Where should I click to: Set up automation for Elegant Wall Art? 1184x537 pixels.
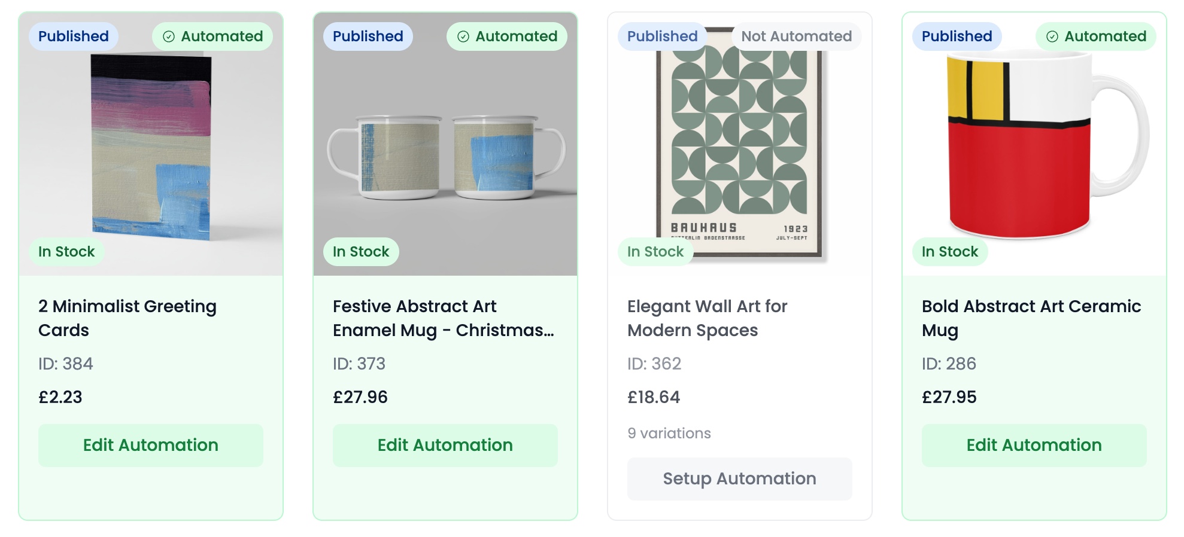click(740, 479)
